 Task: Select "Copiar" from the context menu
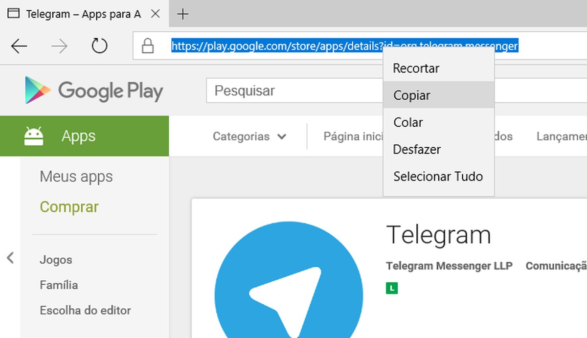click(411, 95)
